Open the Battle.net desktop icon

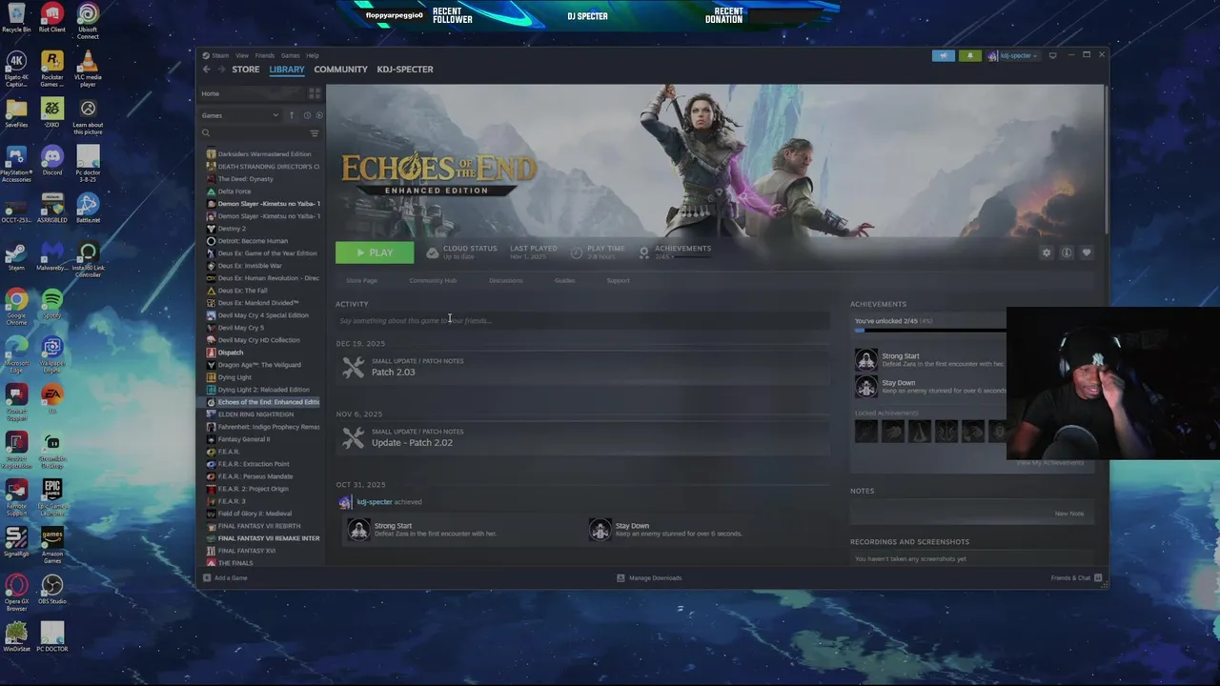point(88,208)
